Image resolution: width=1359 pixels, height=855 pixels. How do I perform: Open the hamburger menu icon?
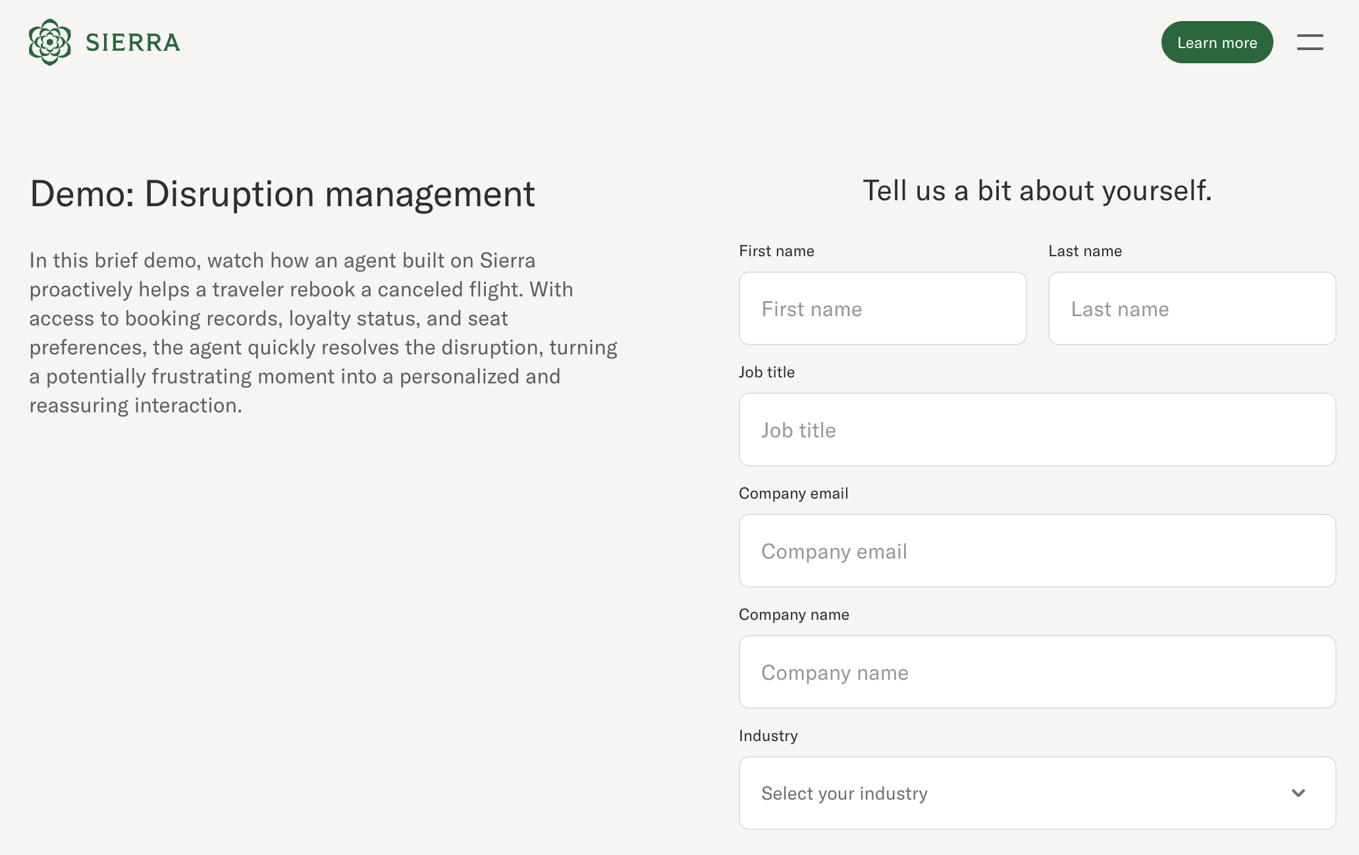(x=1310, y=42)
